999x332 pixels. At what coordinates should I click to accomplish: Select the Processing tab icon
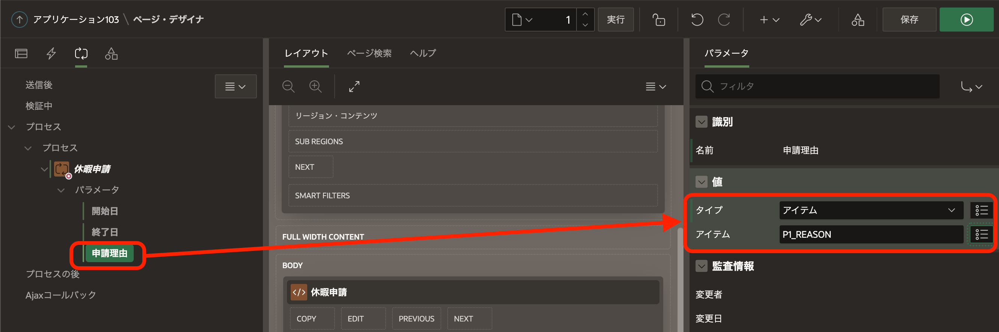tap(81, 54)
